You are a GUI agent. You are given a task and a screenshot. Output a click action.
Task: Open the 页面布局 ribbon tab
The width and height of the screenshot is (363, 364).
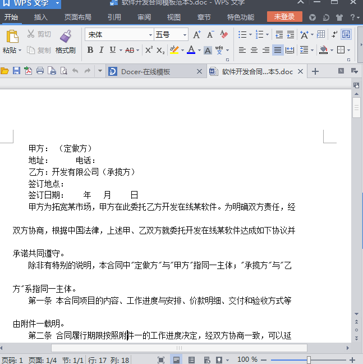pyautogui.click(x=77, y=17)
